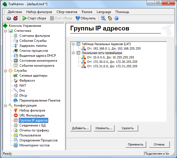Viewport: 177px width, 158px height.
Task: Open the Сбор пакетов menu
Action: 67,12
